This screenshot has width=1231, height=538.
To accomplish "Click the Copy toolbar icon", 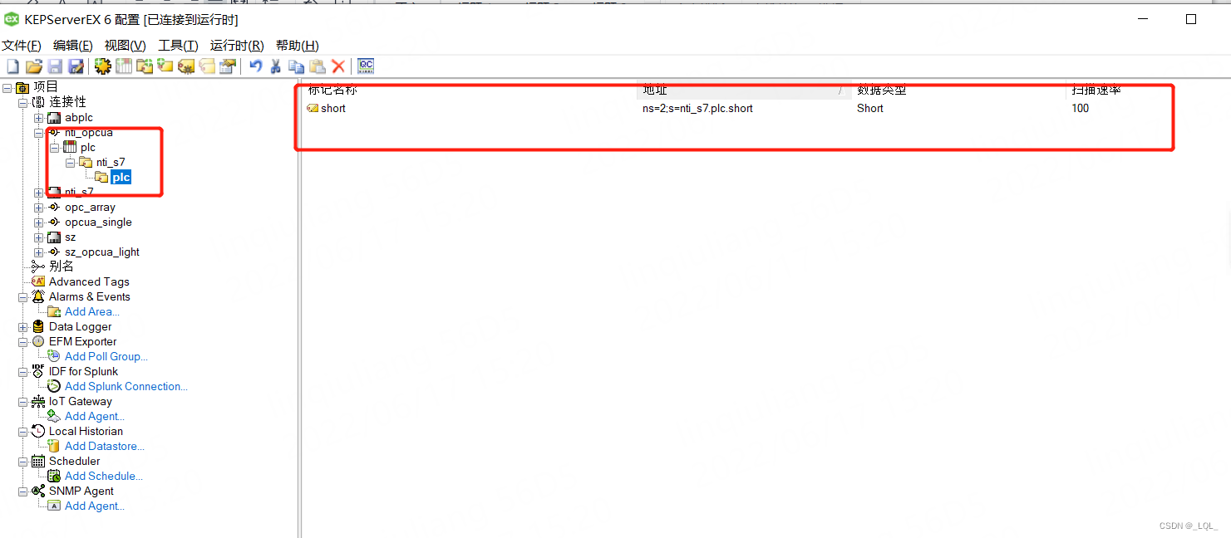I will [x=297, y=66].
